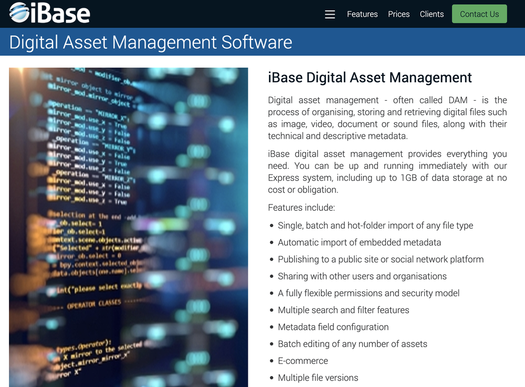This screenshot has height=387, width=525.
Task: Go to the Prices page
Action: click(x=399, y=14)
